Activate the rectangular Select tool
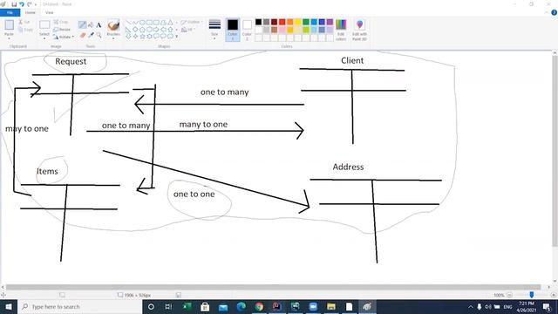 pos(44,24)
